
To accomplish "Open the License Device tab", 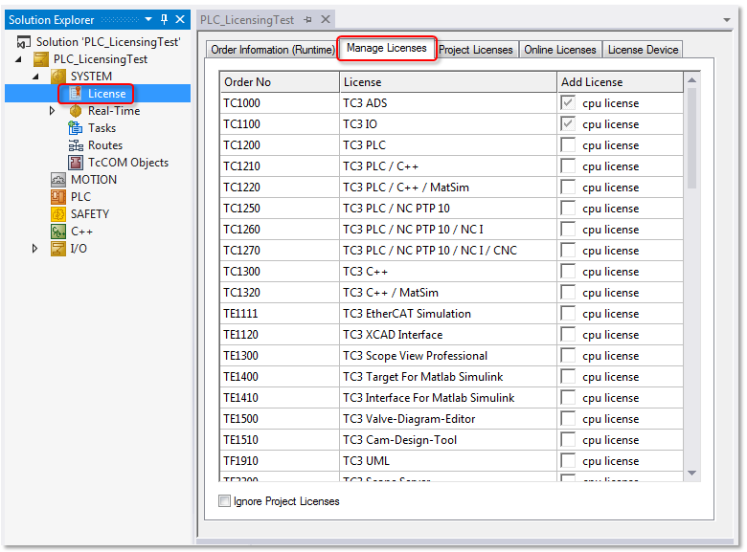I will [643, 50].
